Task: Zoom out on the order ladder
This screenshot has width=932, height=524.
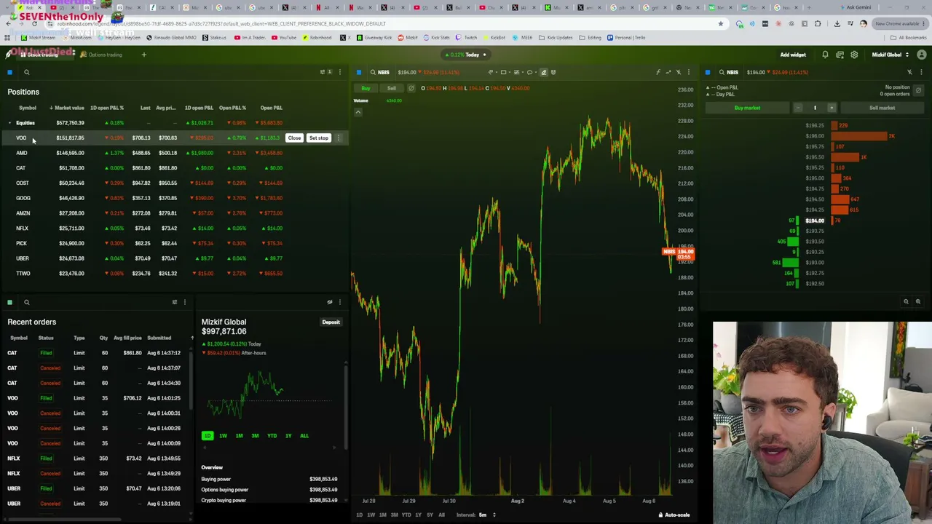Action: [x=906, y=301]
